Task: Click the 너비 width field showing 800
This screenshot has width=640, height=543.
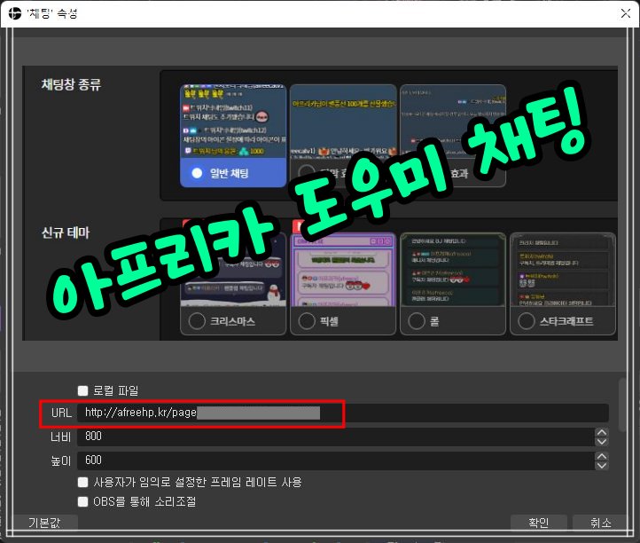Action: point(335,437)
